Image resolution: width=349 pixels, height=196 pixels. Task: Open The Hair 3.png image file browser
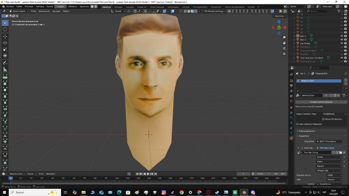coord(341,152)
